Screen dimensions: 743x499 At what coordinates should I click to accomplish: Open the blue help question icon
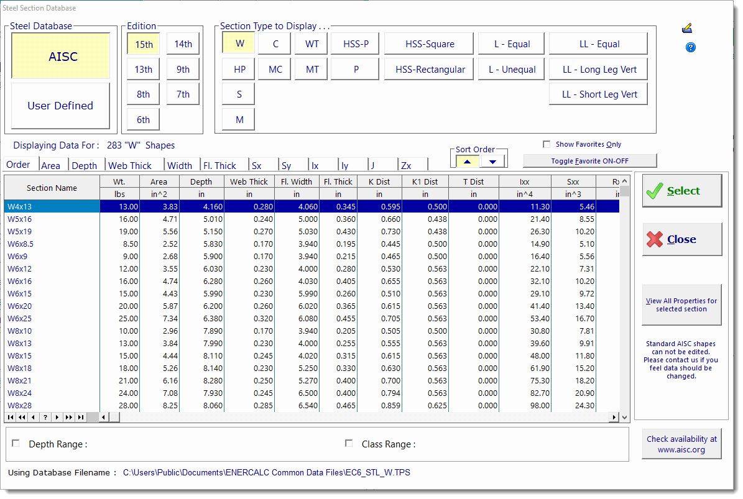coord(690,47)
